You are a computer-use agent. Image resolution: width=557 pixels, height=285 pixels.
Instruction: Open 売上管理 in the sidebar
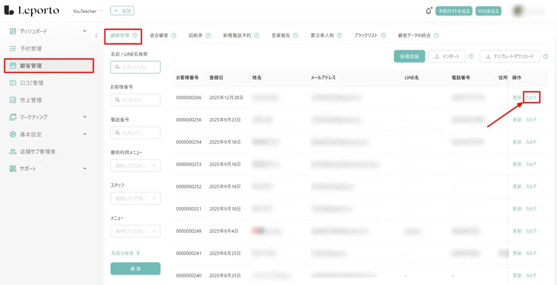click(31, 100)
